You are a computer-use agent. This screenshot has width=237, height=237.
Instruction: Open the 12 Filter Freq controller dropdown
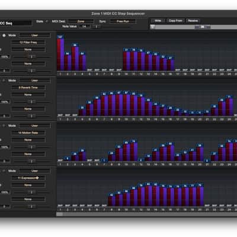tap(28, 43)
